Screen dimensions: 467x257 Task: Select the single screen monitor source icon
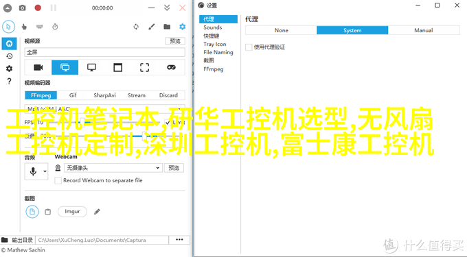pyautogui.click(x=91, y=67)
